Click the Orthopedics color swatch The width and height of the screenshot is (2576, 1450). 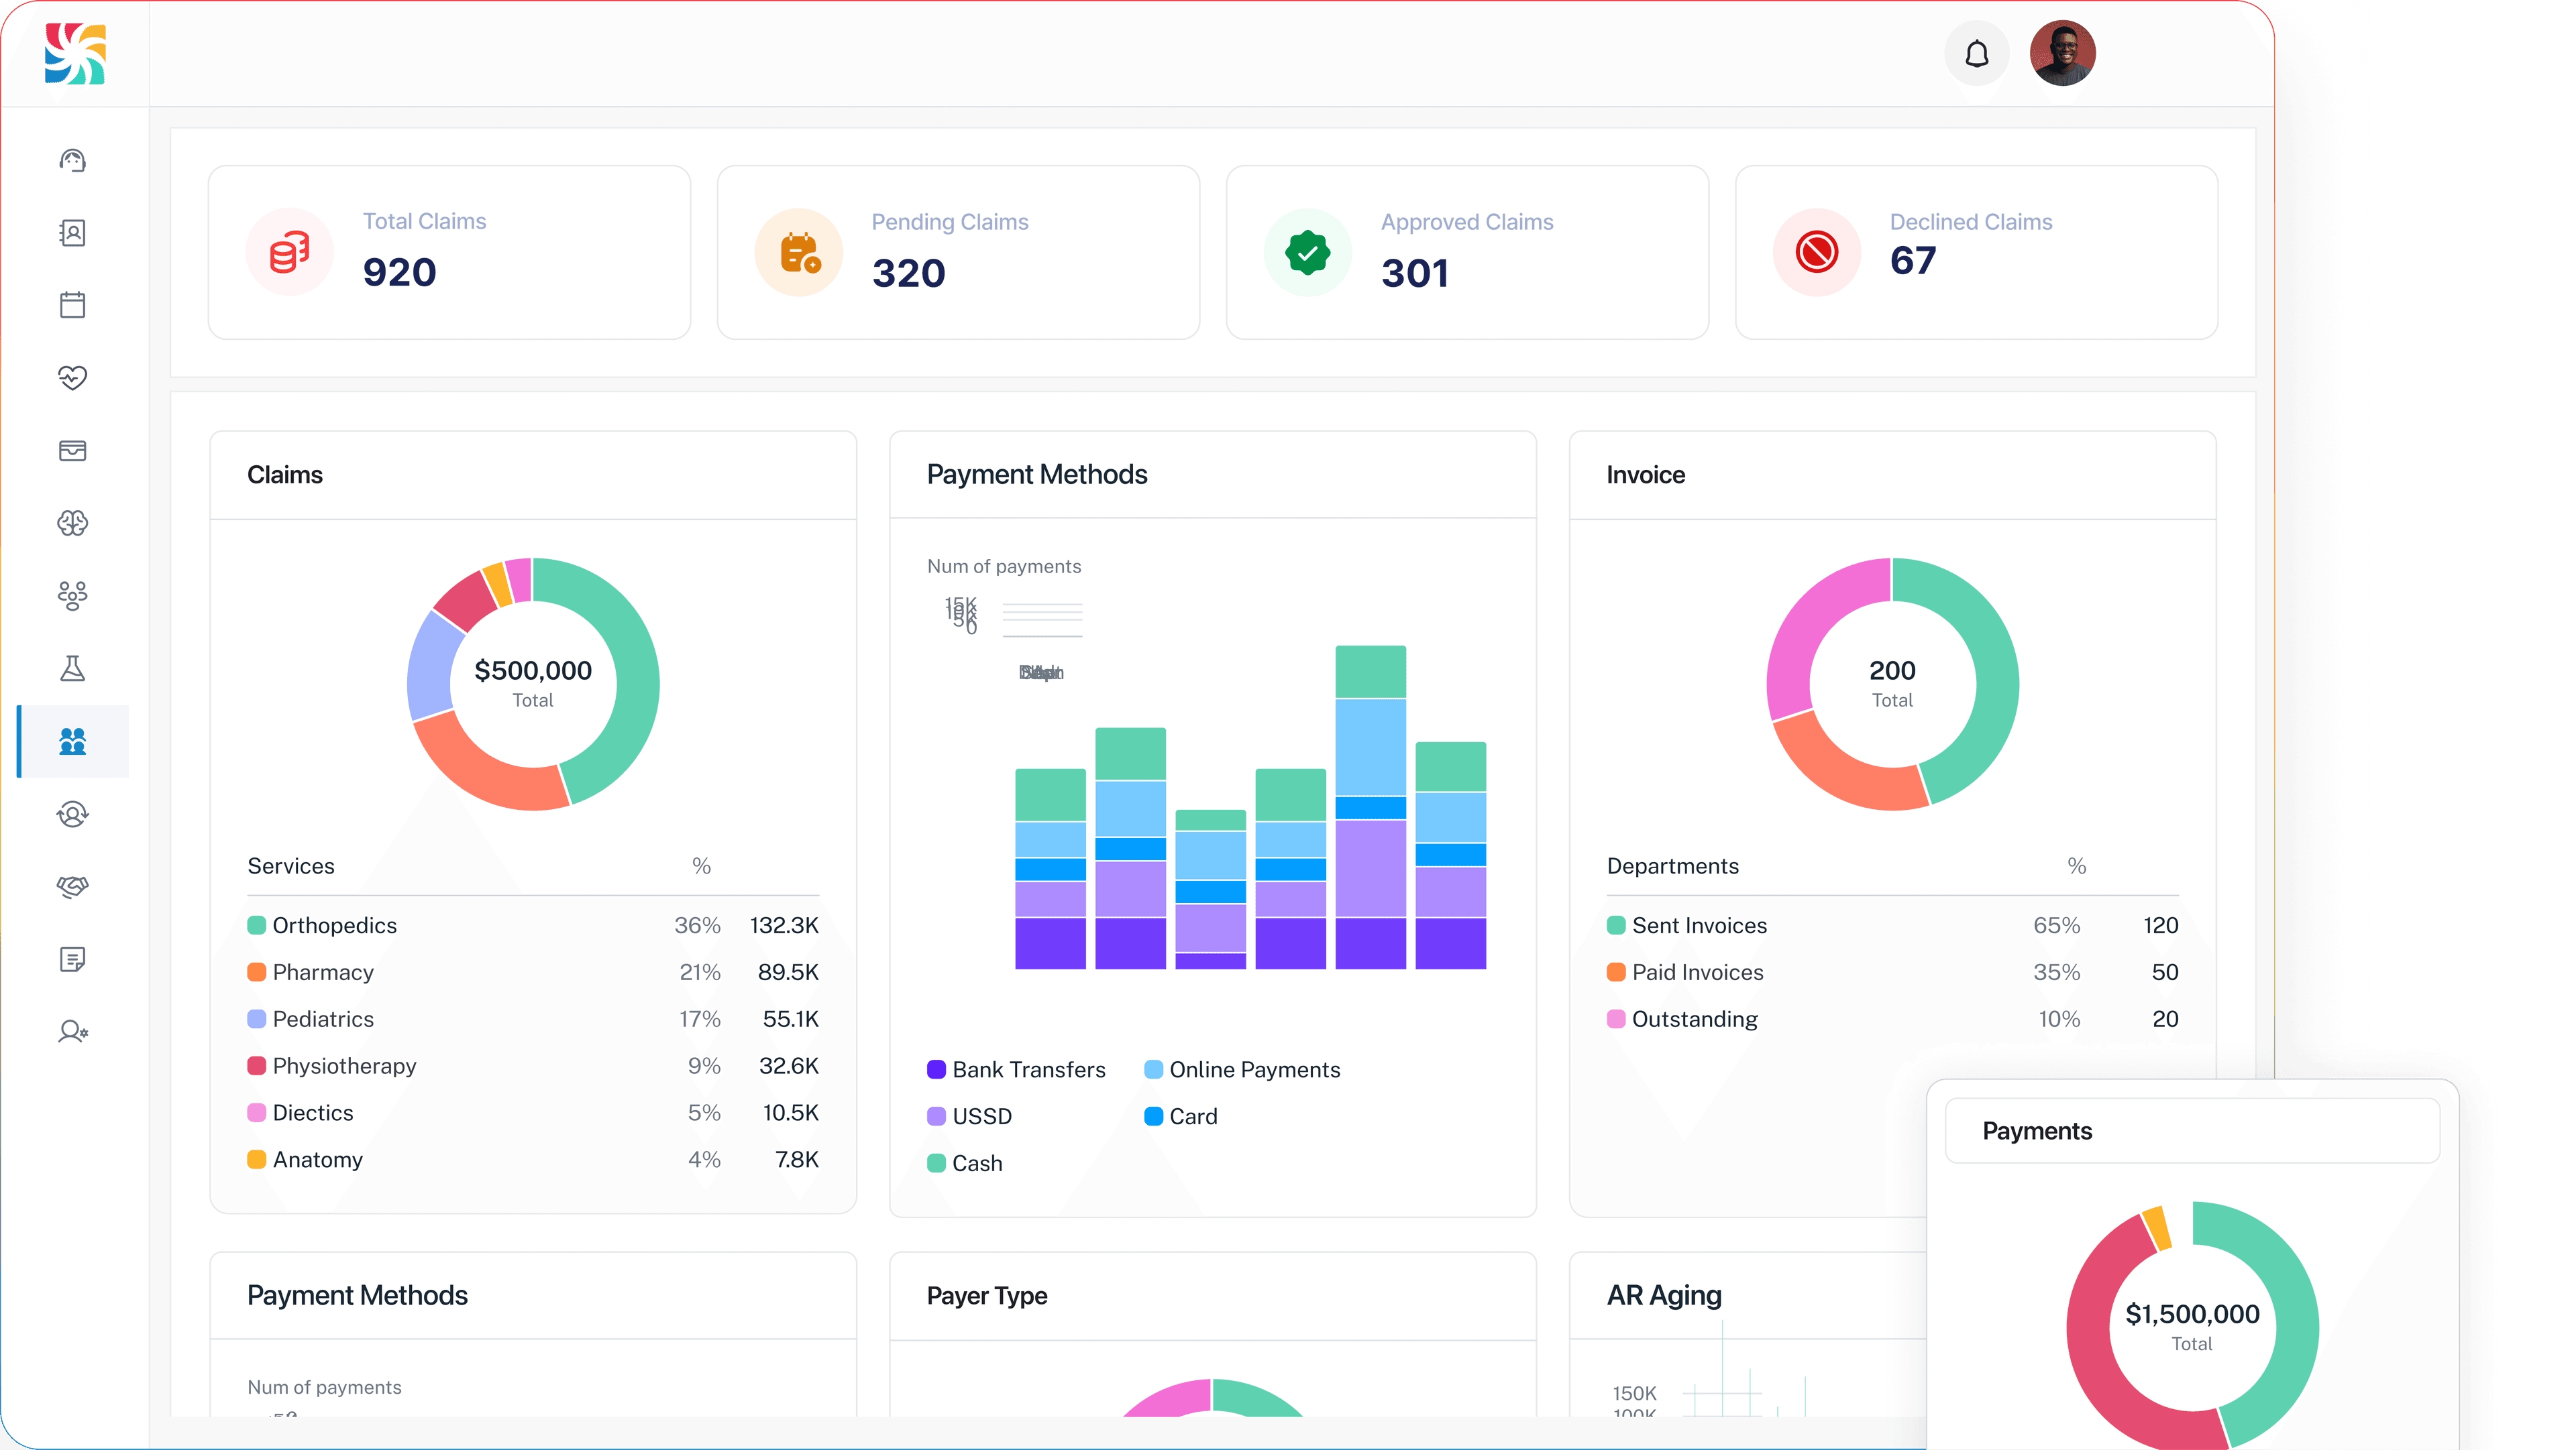coord(257,925)
